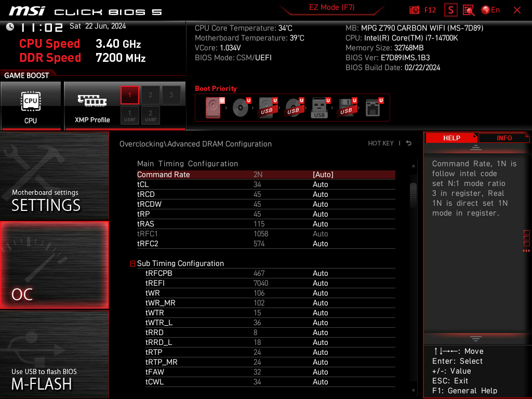Click the hard disk boot priority icon
The width and height of the screenshot is (532, 399).
pyautogui.click(x=214, y=108)
